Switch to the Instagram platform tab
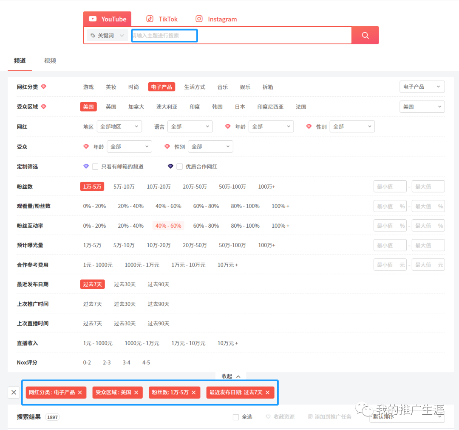 [216, 19]
